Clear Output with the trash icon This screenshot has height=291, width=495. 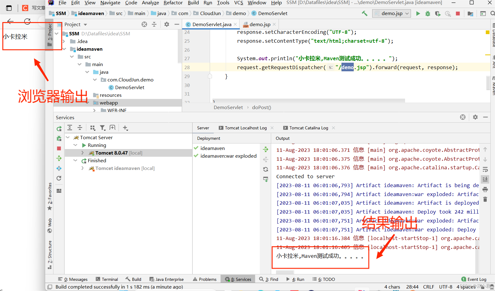tap(485, 199)
